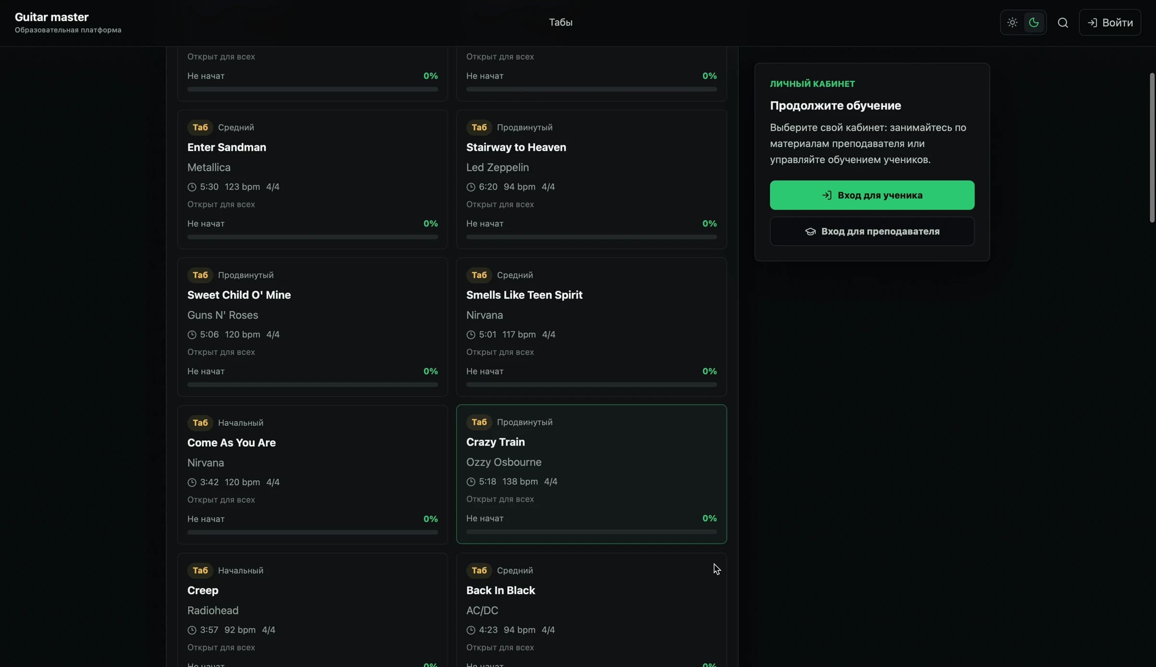Open Smells Like Teen Spirit tab
Screen dimensions: 1156x667
click(x=591, y=327)
